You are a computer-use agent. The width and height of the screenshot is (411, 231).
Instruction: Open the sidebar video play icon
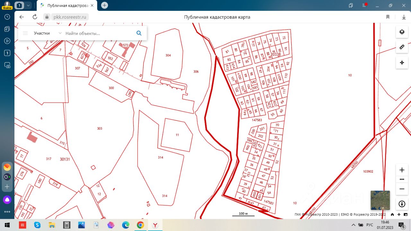click(7, 41)
